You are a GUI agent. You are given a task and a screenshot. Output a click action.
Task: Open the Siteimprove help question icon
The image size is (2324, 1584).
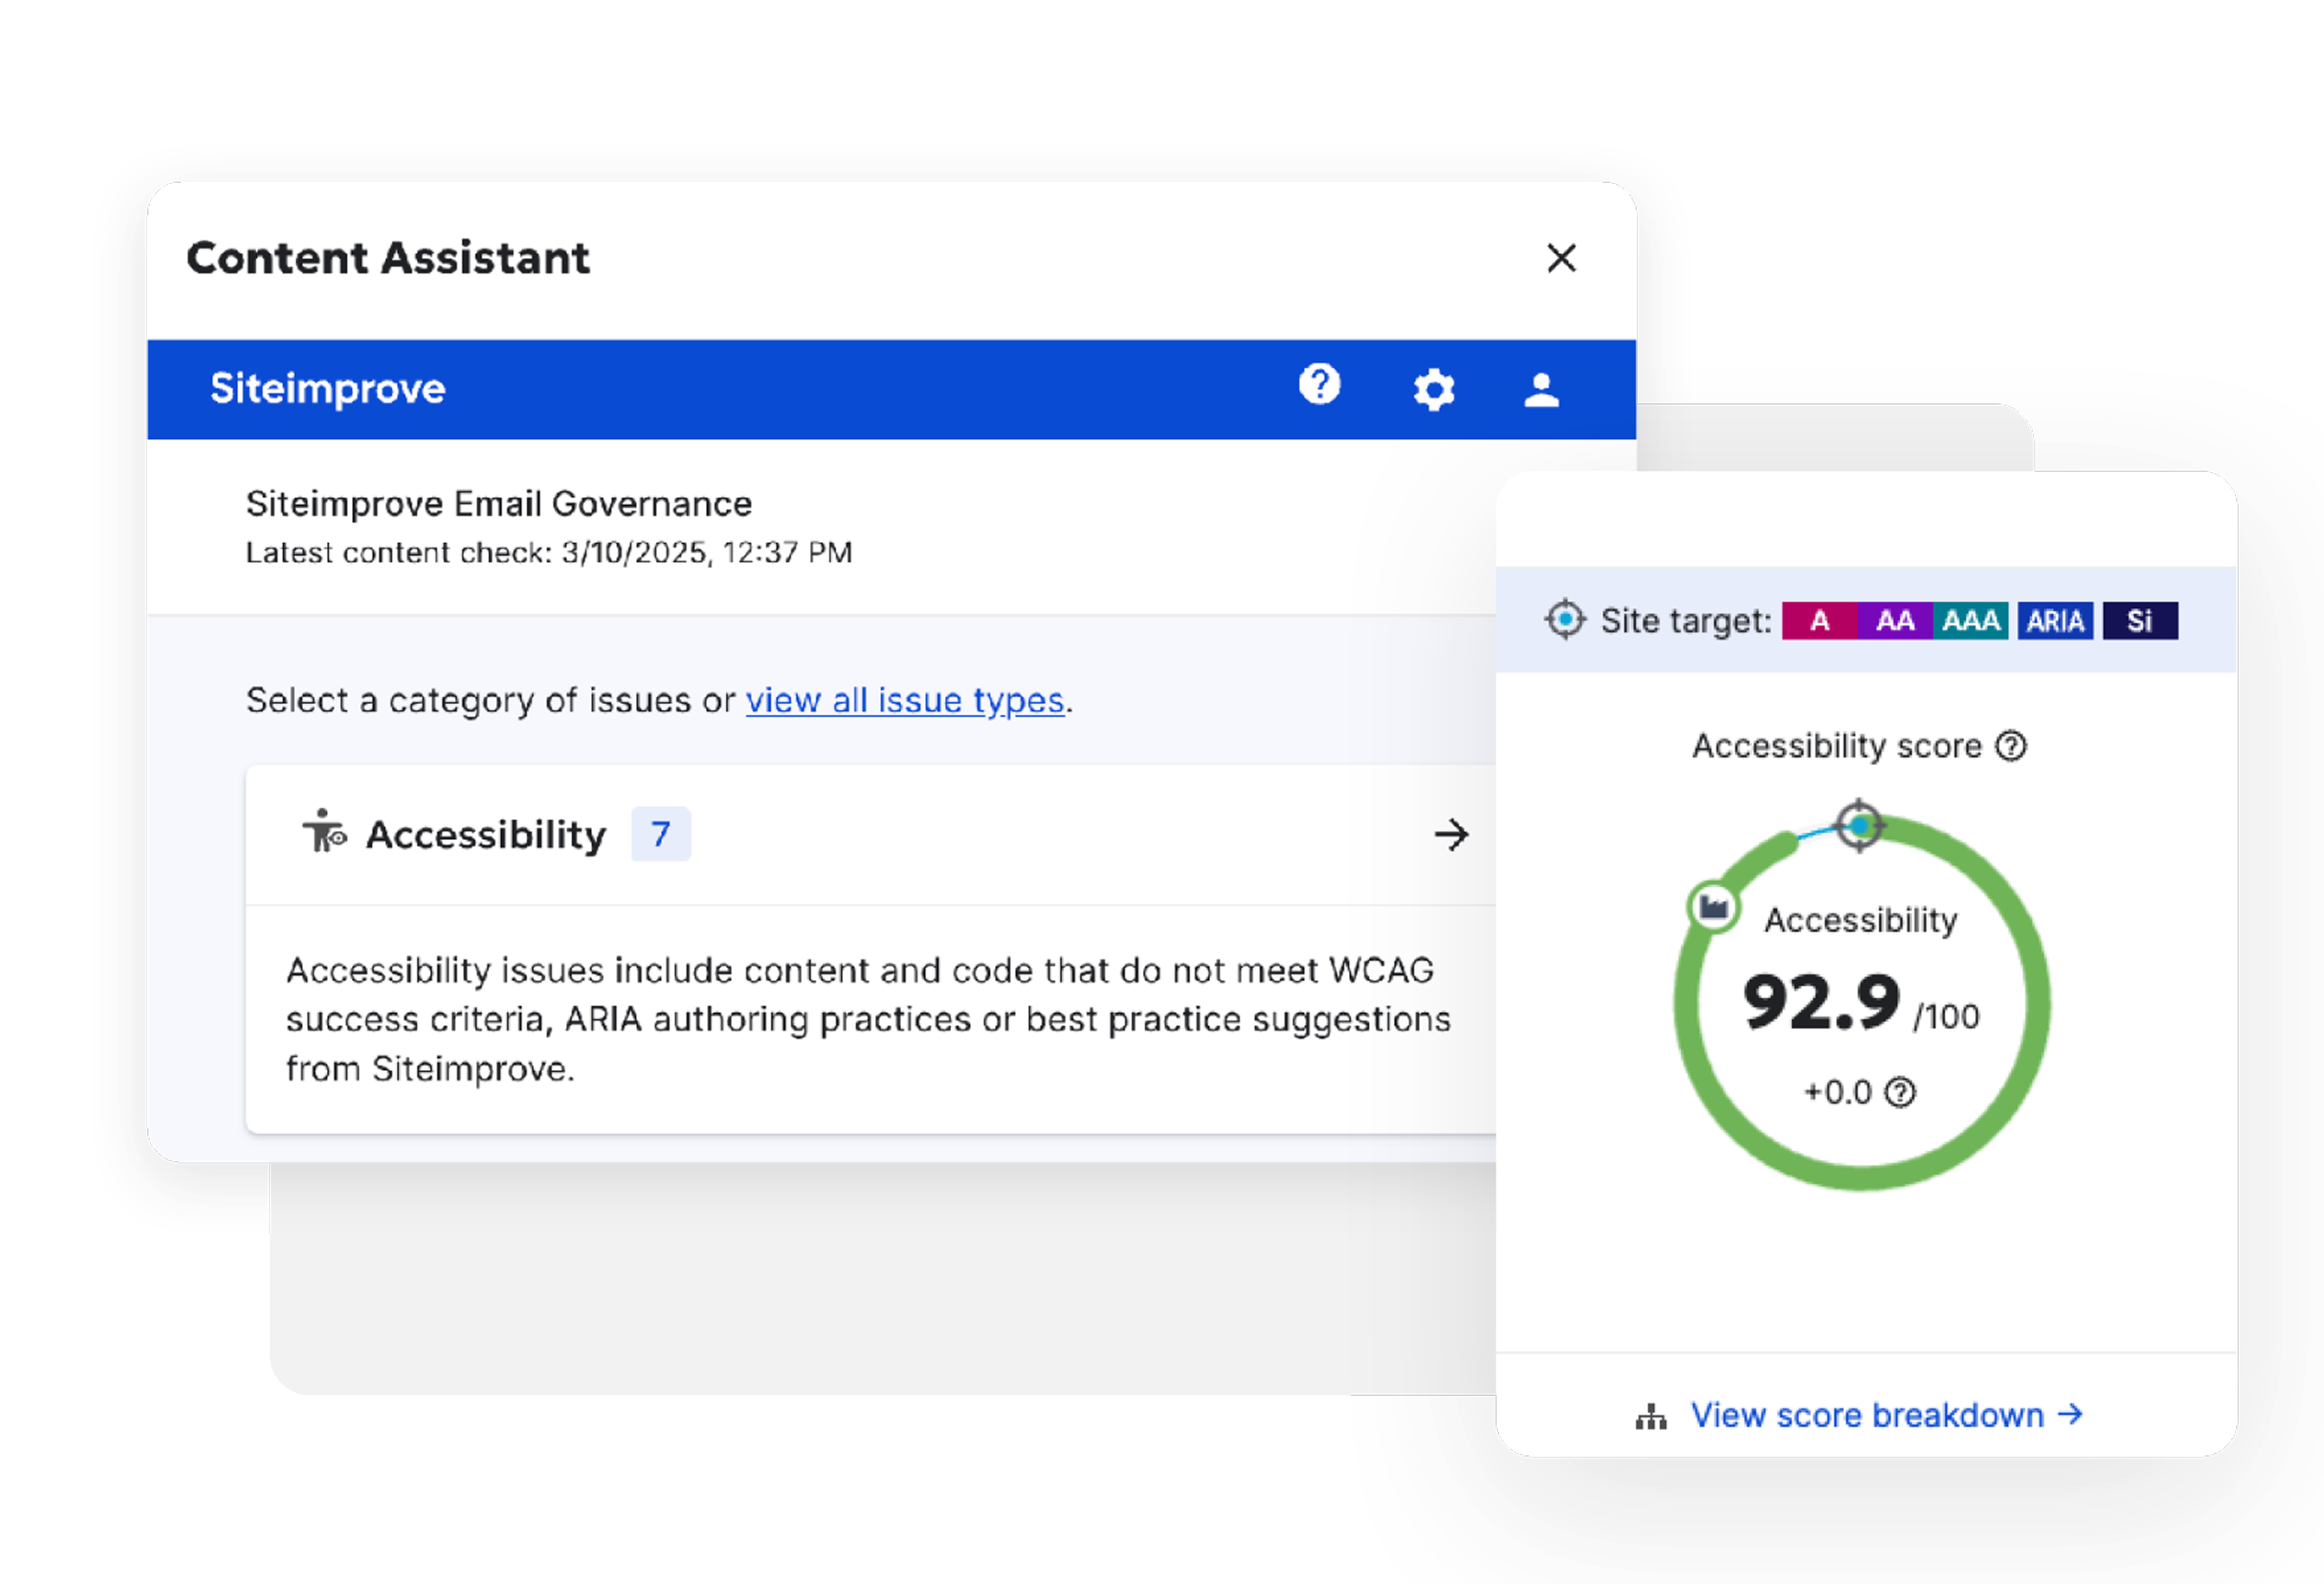point(1319,385)
